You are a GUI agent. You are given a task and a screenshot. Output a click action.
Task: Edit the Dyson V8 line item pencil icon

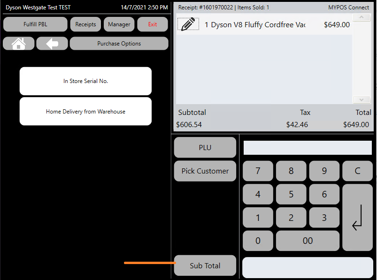(x=188, y=24)
